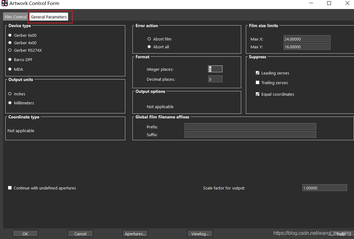The image size is (354, 239).
Task: Choose Abort all error action
Action: [149, 47]
